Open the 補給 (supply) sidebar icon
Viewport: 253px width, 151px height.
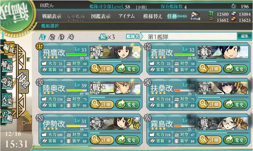[7, 65]
